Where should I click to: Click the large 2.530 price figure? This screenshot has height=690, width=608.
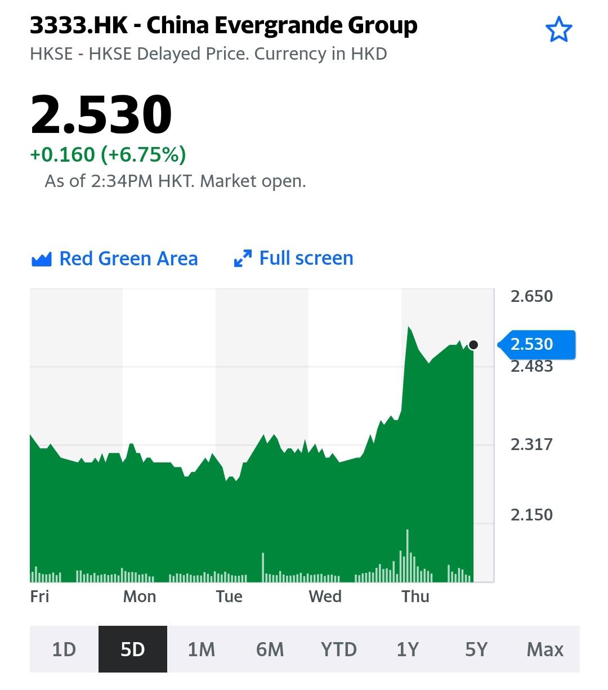click(x=101, y=114)
